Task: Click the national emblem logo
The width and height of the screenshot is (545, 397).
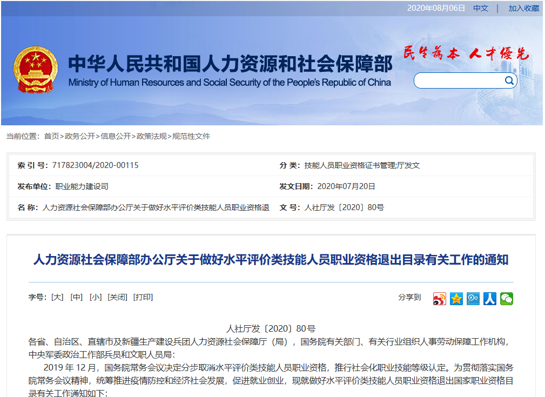Action: (35, 69)
